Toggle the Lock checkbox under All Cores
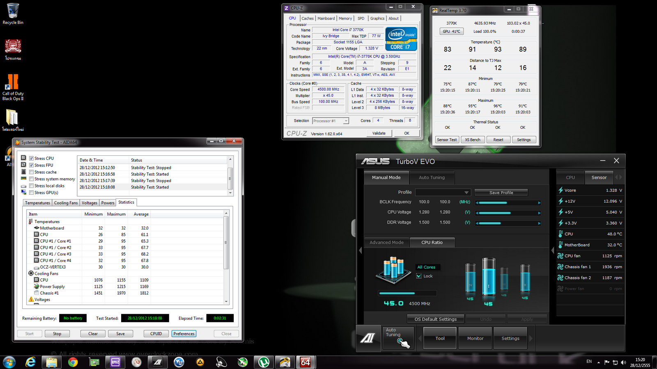 point(419,276)
